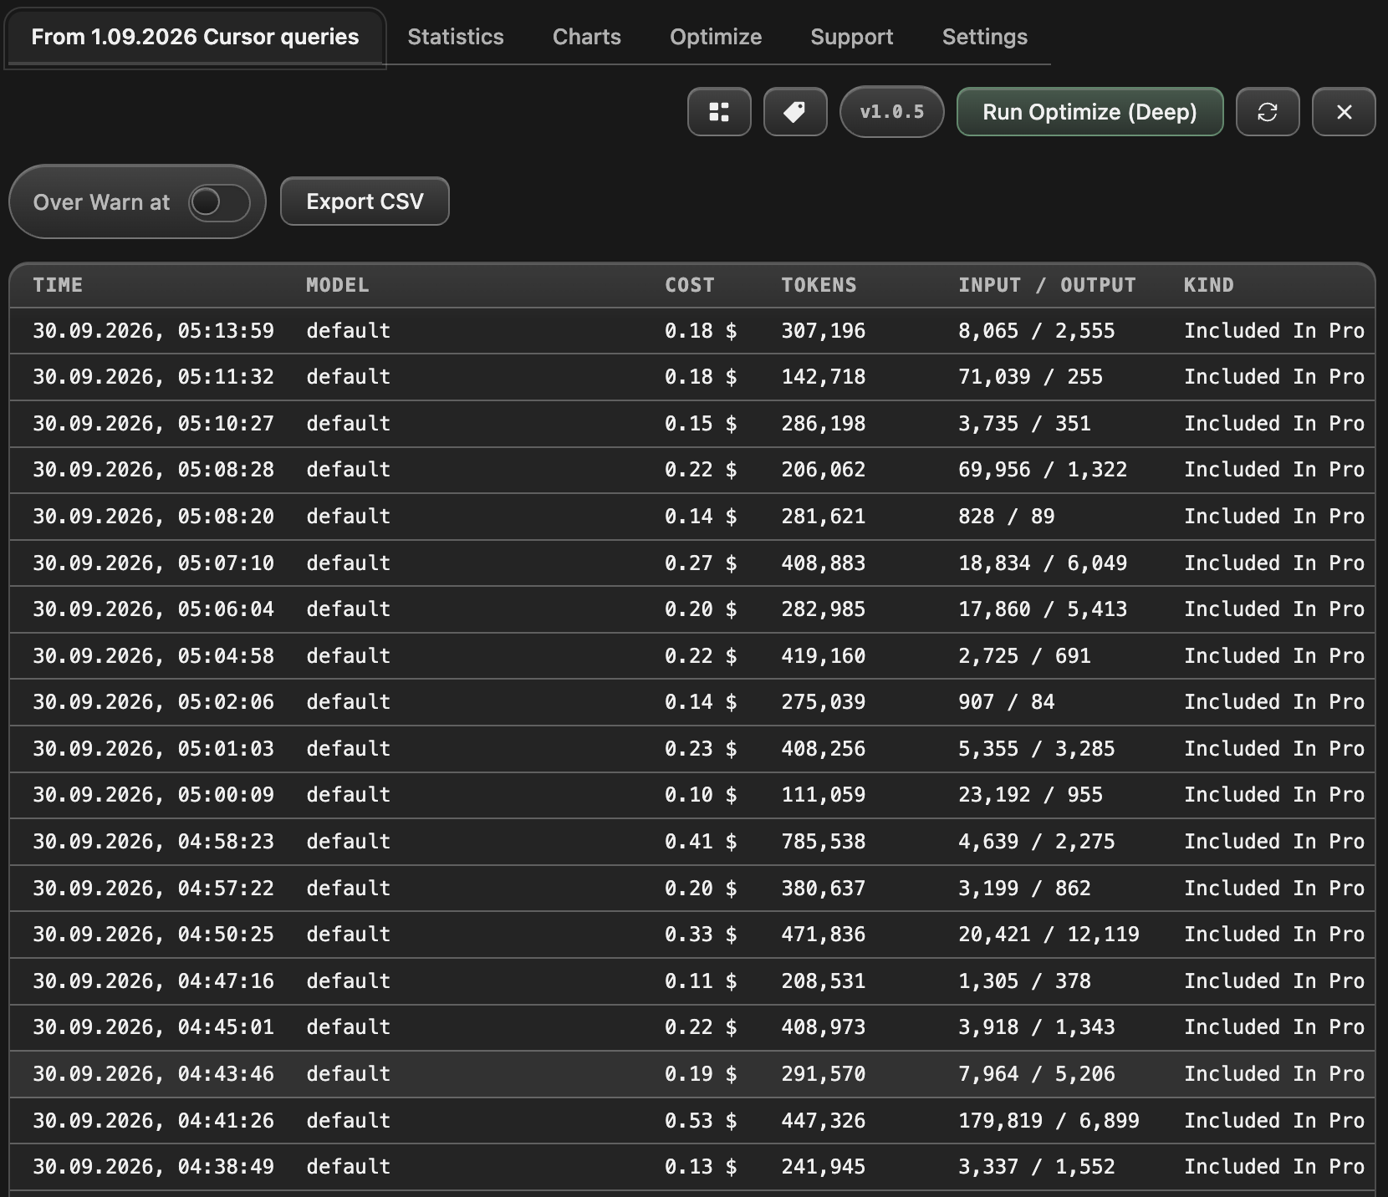1388x1197 pixels.
Task: Click token count 785,538
Action: tap(824, 842)
